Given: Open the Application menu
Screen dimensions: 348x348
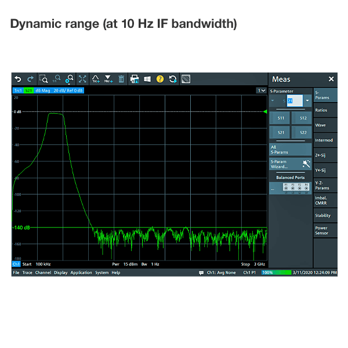Looking at the screenshot, I should 81,273.
